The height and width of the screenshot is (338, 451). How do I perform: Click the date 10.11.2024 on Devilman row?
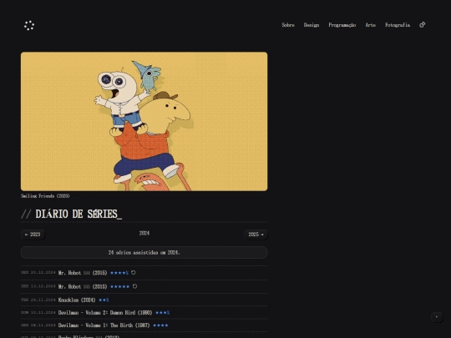[x=43, y=312]
